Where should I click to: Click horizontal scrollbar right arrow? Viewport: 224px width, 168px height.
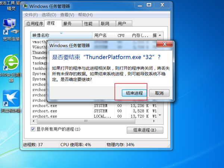point(154,121)
